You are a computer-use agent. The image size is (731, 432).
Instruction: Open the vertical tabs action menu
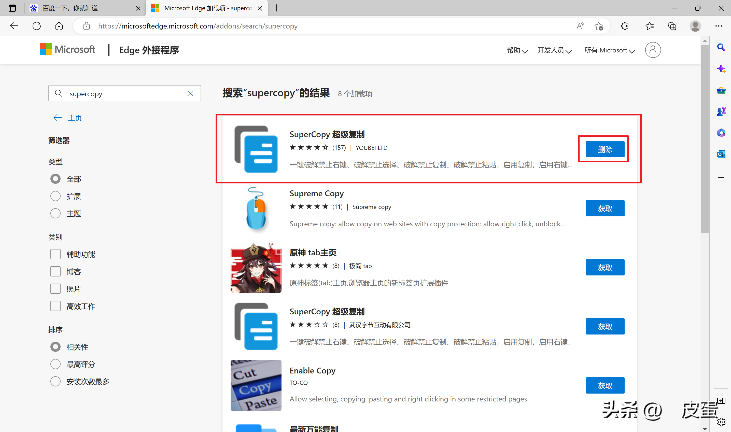click(x=12, y=8)
